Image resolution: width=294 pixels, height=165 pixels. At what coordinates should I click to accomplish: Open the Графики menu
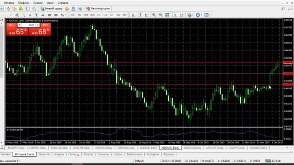tap(23, 3)
